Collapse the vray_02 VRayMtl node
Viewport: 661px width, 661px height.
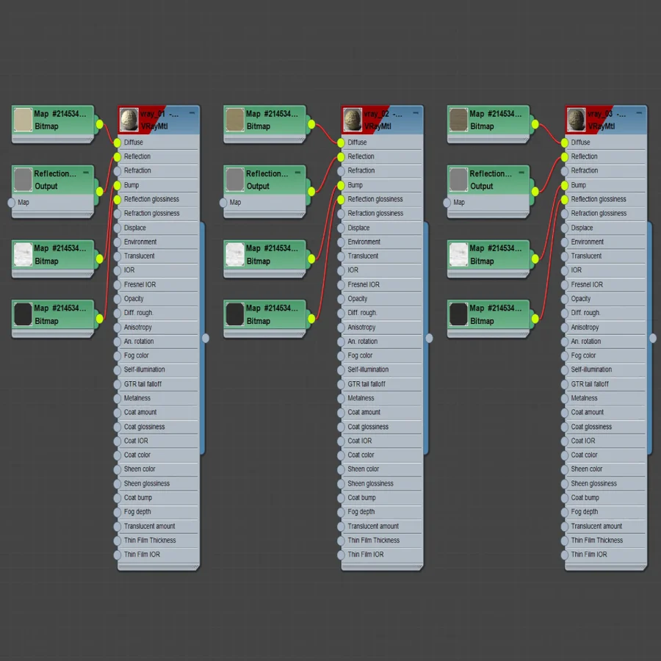[416, 113]
